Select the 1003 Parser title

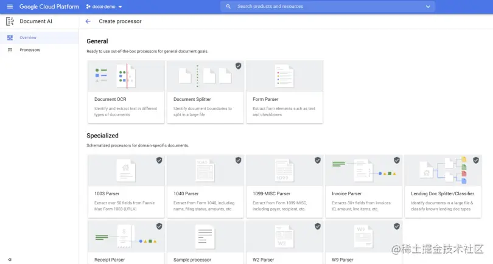[107, 193]
